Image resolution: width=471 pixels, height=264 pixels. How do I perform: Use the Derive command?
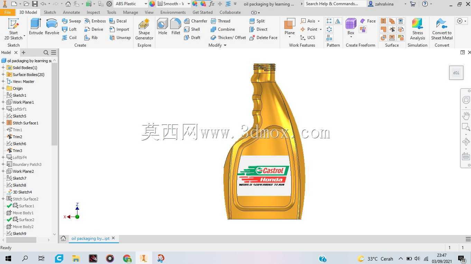point(94,29)
